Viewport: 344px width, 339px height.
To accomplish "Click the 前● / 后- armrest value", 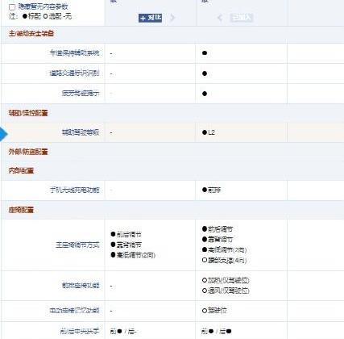I will 123,331.
